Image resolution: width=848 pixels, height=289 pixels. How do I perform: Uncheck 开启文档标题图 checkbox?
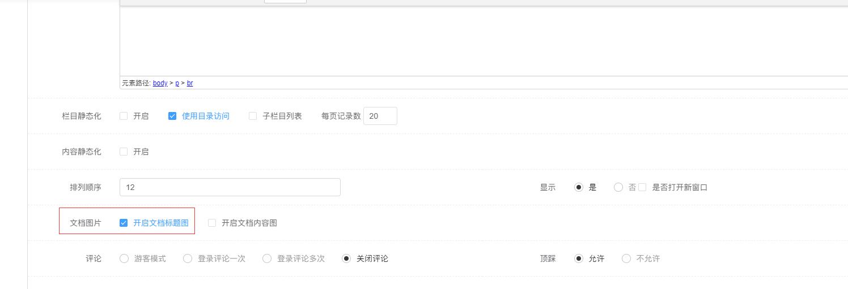click(x=124, y=223)
